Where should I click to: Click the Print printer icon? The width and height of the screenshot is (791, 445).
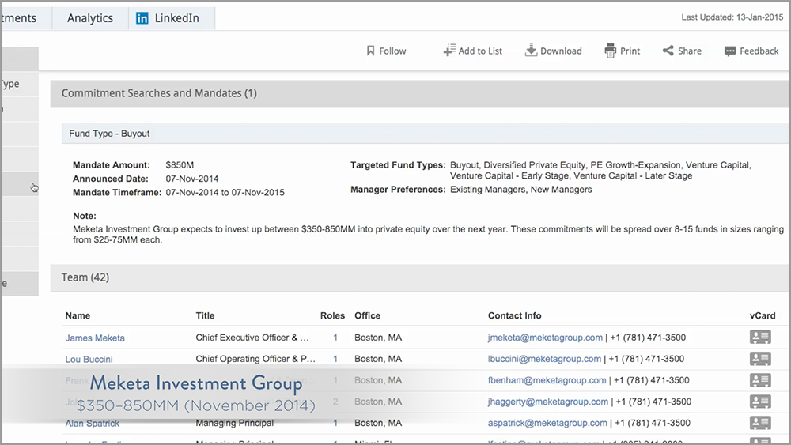(611, 51)
